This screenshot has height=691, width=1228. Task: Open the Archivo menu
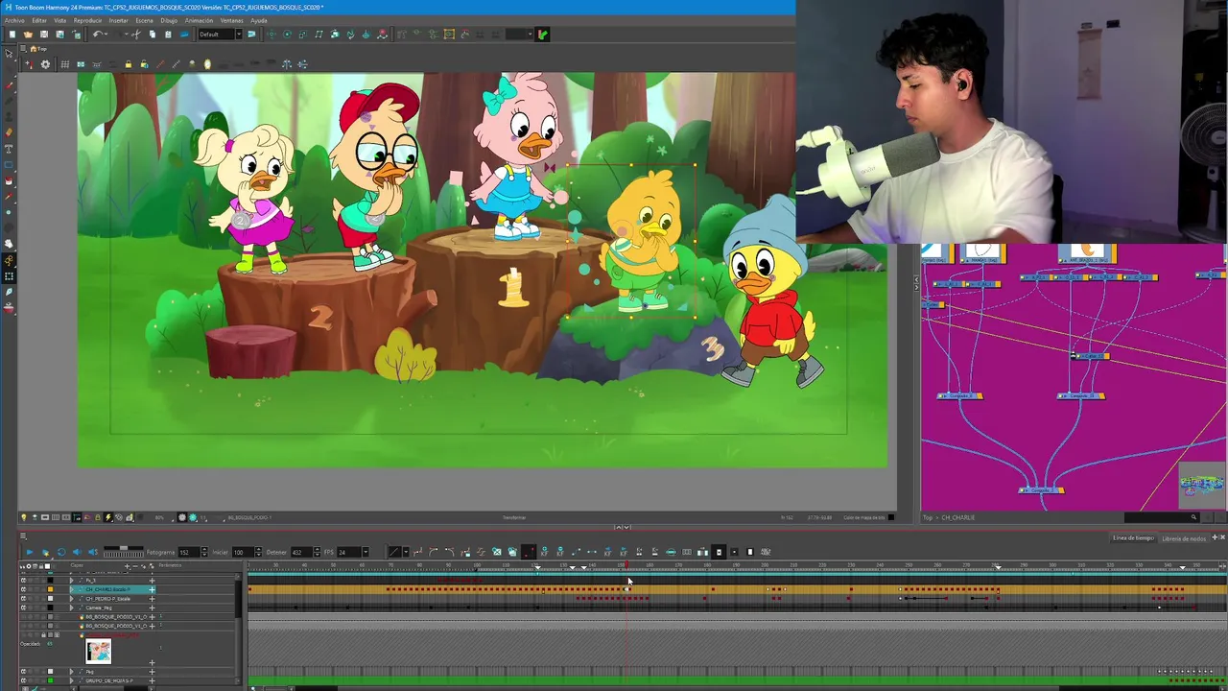[x=14, y=20]
